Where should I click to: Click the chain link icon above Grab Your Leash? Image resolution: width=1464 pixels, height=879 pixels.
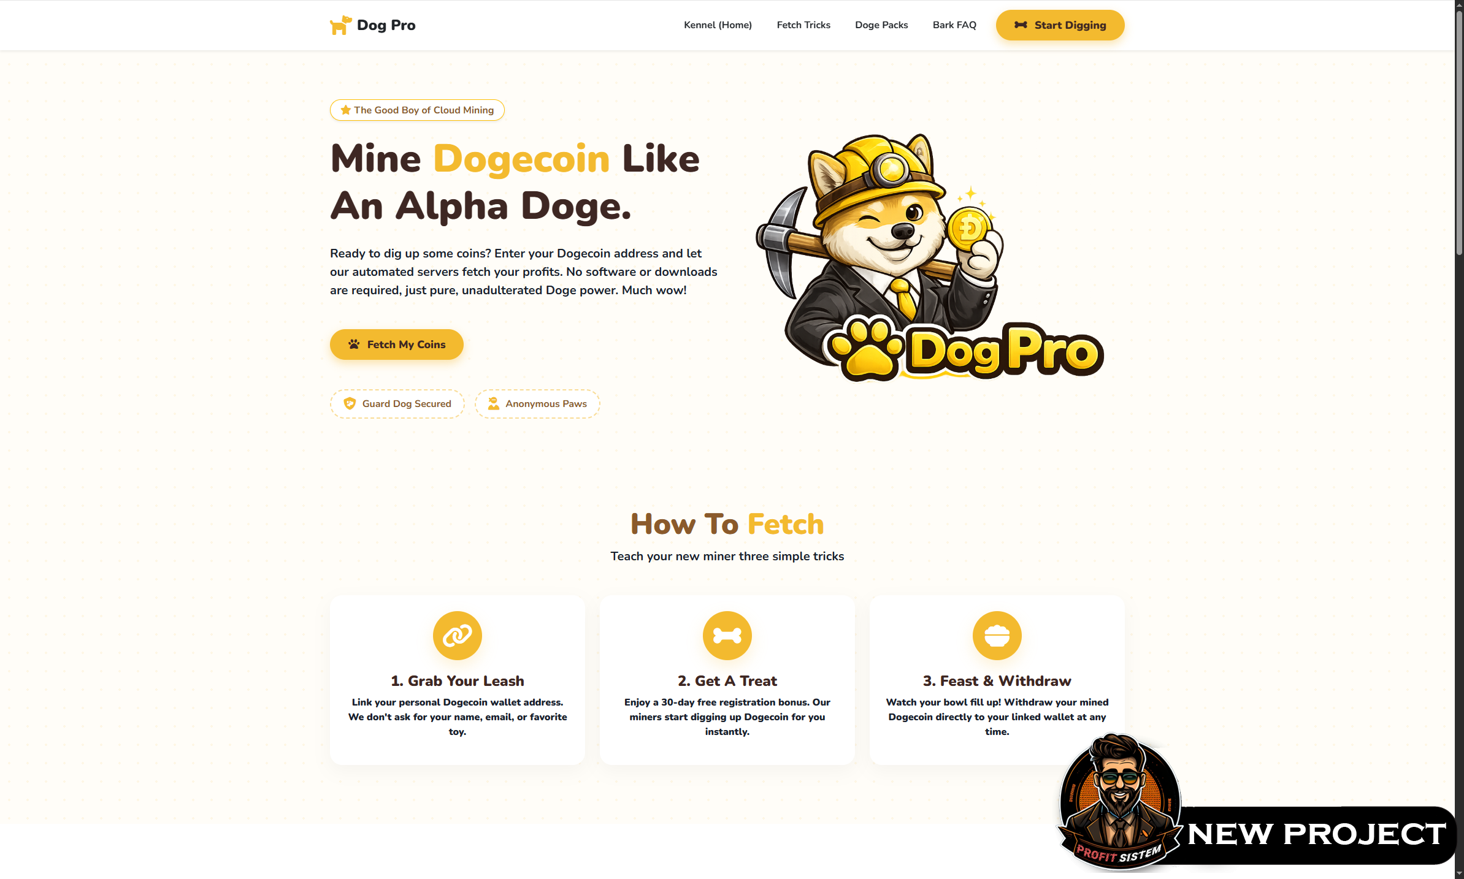tap(458, 636)
